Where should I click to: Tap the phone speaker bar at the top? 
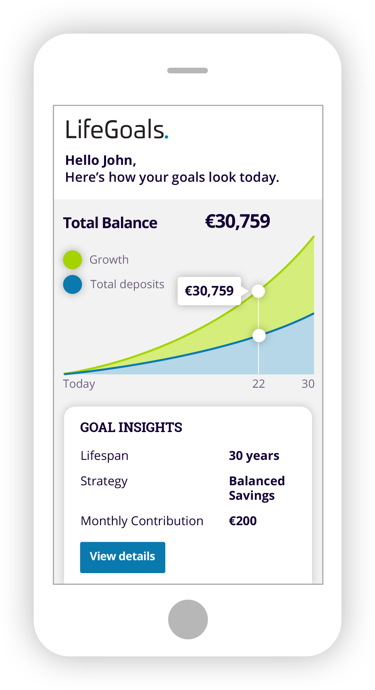[x=187, y=71]
